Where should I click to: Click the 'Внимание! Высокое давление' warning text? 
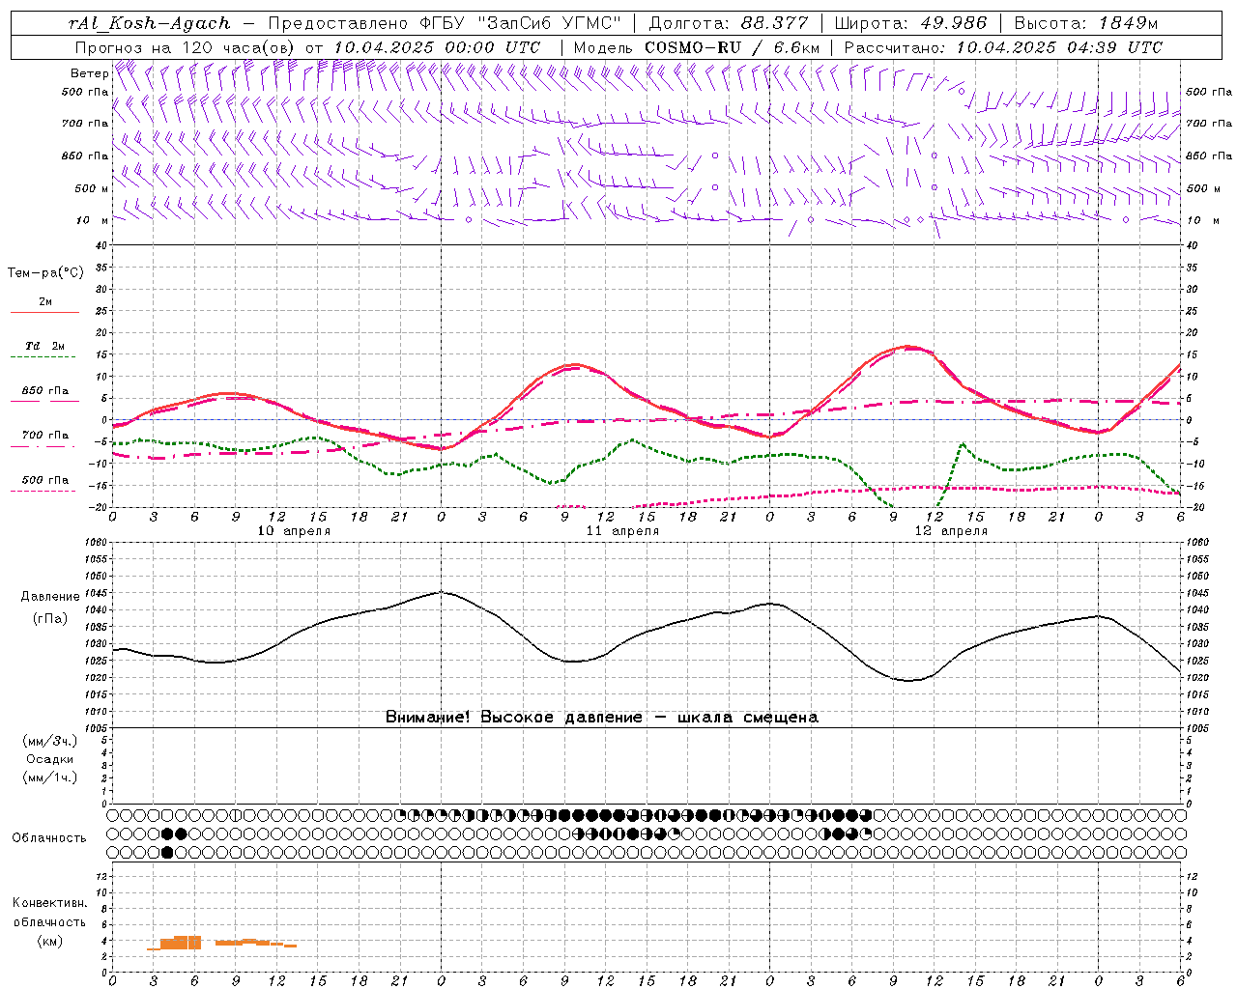(513, 718)
